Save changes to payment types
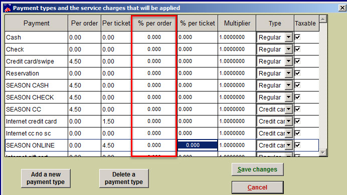Screen dimensions: 347x195 point(257,169)
